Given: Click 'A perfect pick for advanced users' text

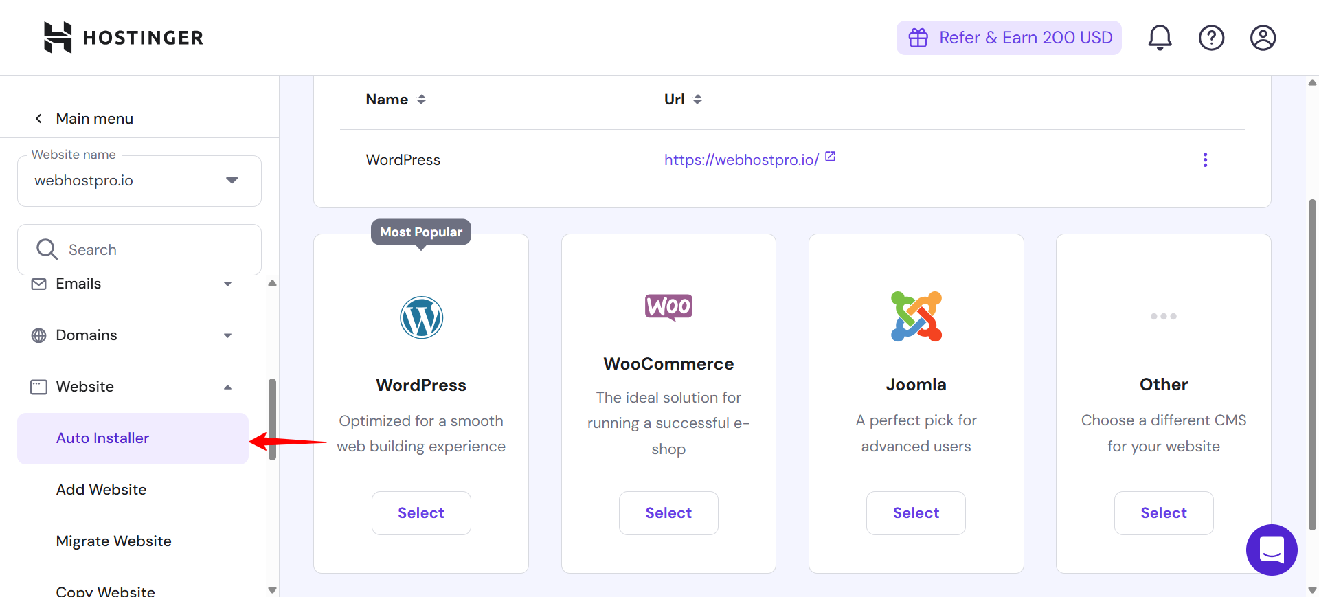Looking at the screenshot, I should (916, 433).
